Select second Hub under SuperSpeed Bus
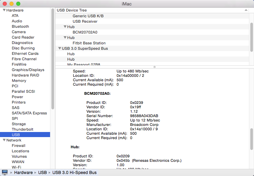The width and height of the screenshot is (254, 176). coord(152,59)
